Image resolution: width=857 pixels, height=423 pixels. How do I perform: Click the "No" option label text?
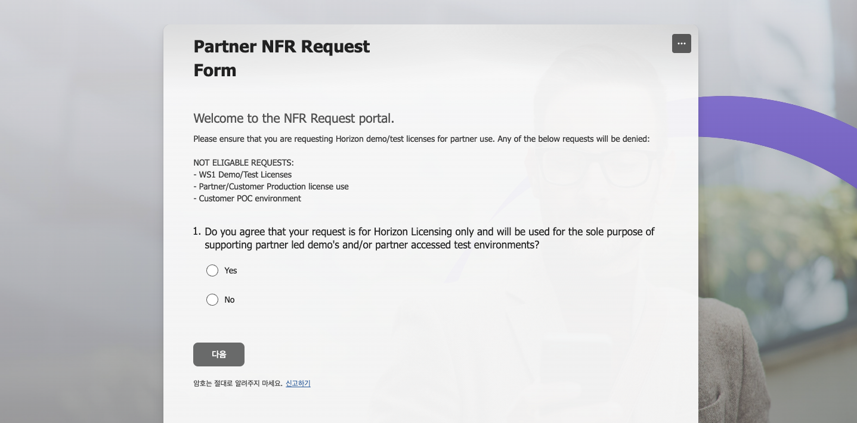coord(230,300)
